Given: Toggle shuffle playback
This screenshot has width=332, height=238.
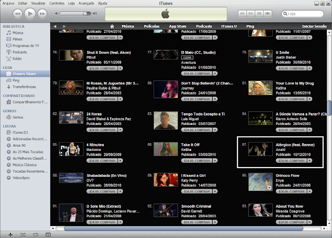Looking at the screenshot, I should tap(23, 234).
